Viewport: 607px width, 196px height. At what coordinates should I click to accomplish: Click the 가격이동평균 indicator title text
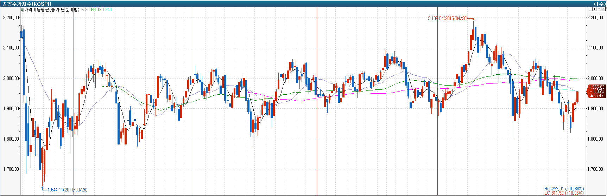[x=51, y=10]
